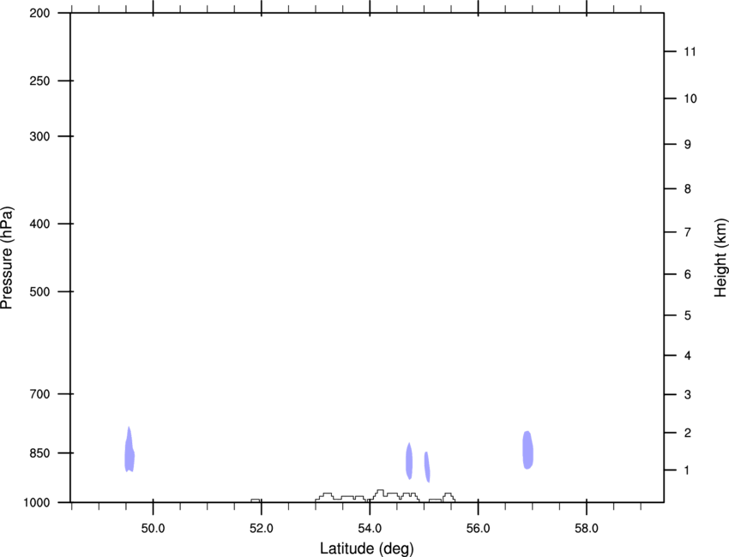Click height tick label 1

tap(687, 470)
